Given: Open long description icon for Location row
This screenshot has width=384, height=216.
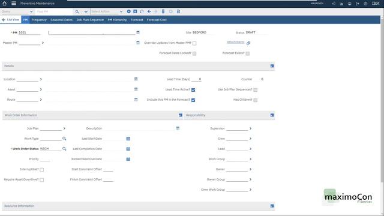Looking at the screenshot, I should (136, 79).
